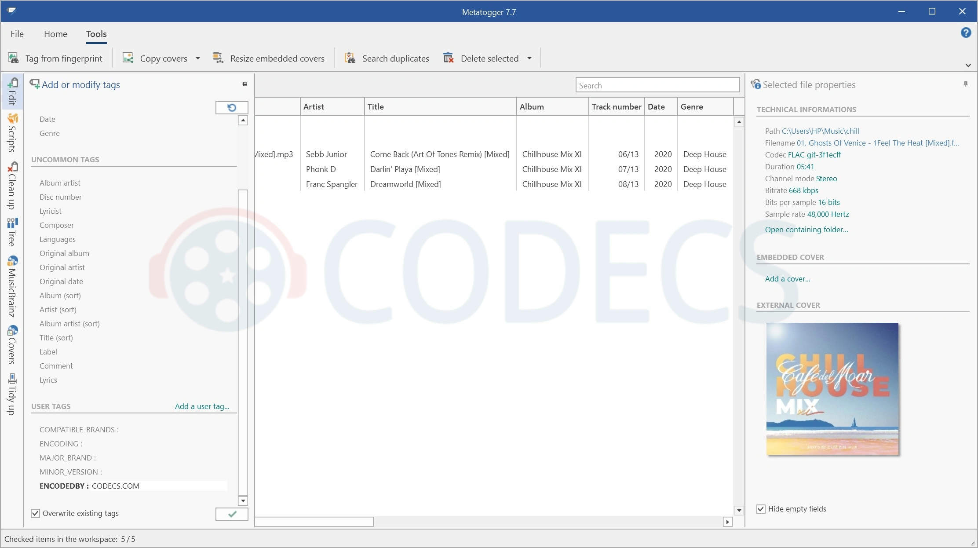Click Add a cover link
978x548 pixels.
(x=788, y=279)
